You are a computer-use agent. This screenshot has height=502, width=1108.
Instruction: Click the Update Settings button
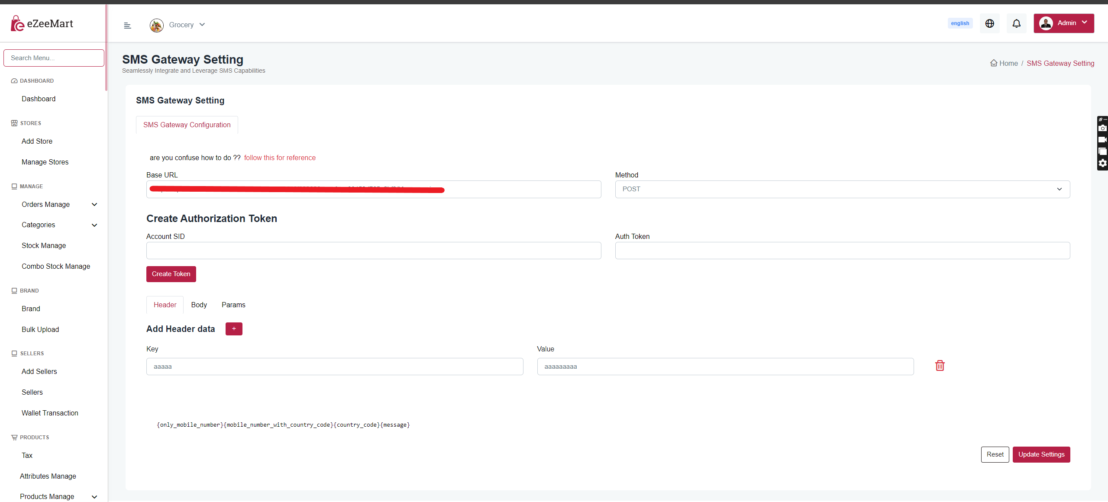click(x=1041, y=455)
